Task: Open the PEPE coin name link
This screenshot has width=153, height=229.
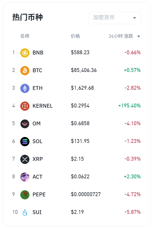Action: click(39, 195)
